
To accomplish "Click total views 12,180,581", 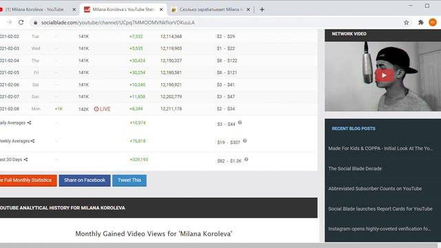I will [172, 72].
